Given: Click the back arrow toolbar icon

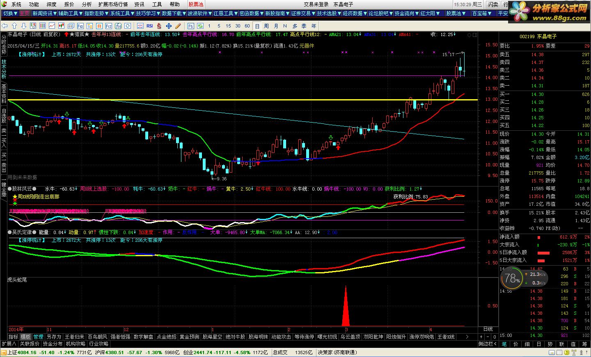Looking at the screenshot, I should pos(5,26).
